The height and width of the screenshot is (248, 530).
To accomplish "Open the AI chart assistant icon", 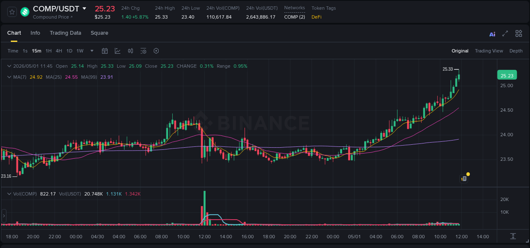I will point(492,34).
